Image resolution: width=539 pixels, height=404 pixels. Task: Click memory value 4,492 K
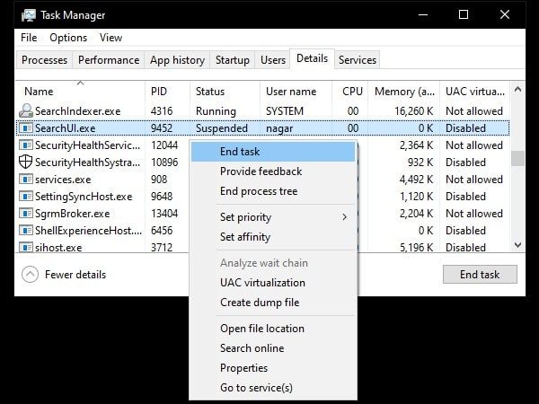(416, 180)
